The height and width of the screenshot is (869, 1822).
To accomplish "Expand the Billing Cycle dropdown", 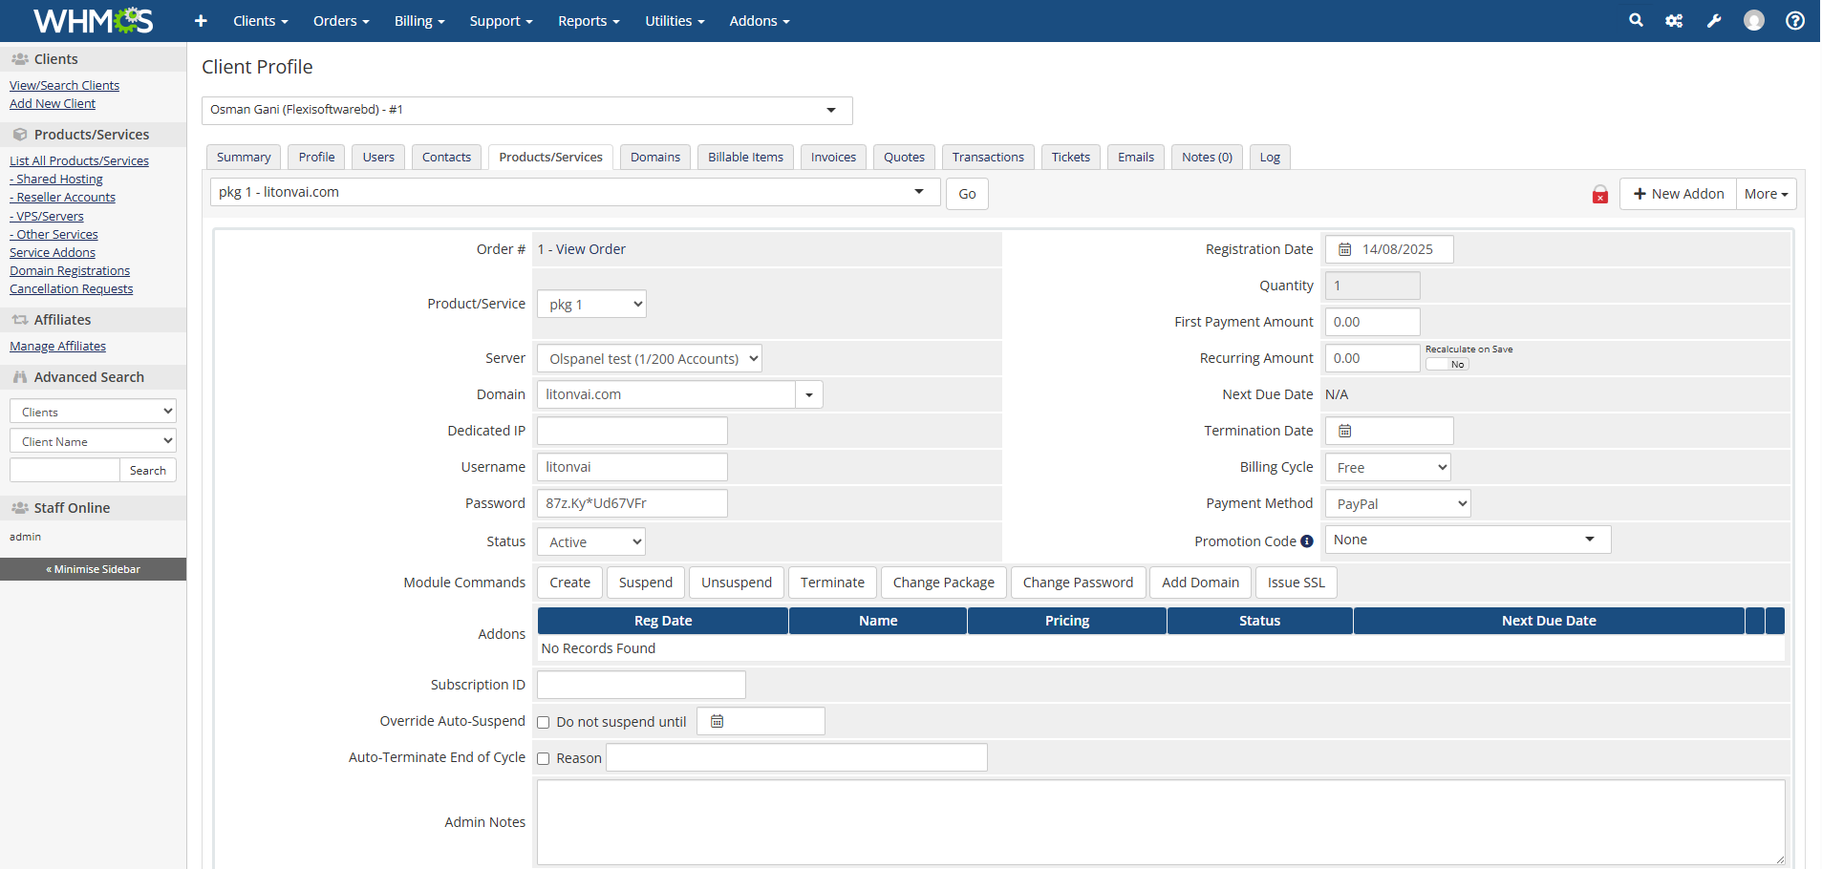I will tap(1388, 467).
